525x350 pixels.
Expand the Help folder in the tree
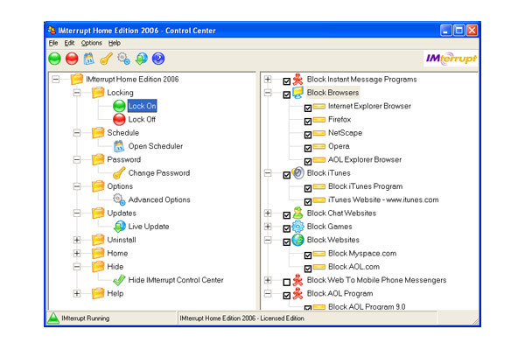[x=77, y=293]
